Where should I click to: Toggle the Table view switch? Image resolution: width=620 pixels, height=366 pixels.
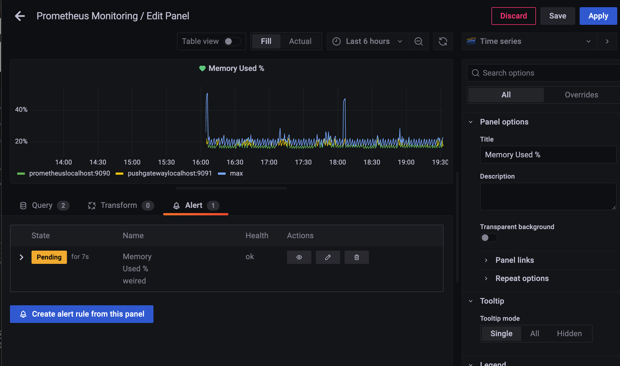(x=232, y=41)
